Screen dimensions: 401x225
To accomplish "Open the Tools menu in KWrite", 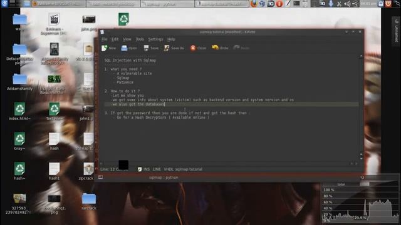I will tap(140, 39).
